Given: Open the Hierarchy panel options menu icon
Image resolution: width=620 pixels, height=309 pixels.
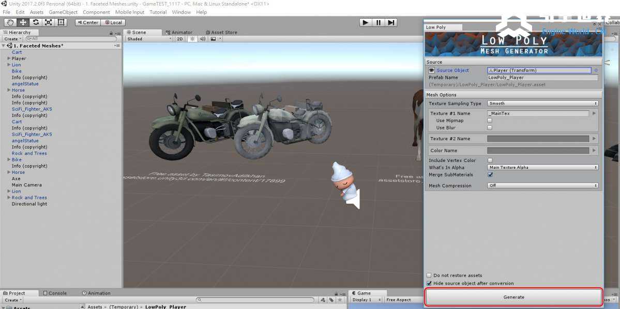Looking at the screenshot, I should 118,33.
